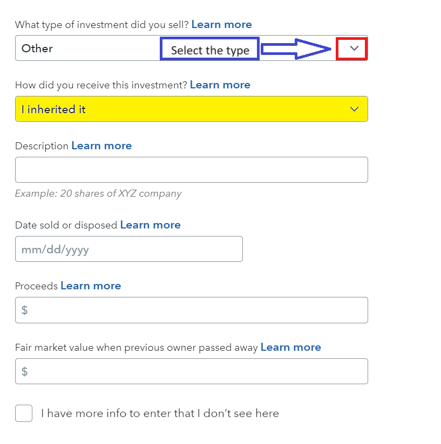
Task: Click the 'Example: 20 shares of XYZ company' hint
Action: pyautogui.click(x=98, y=193)
